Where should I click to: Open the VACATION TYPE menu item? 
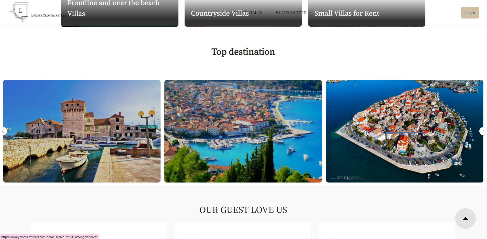[291, 13]
